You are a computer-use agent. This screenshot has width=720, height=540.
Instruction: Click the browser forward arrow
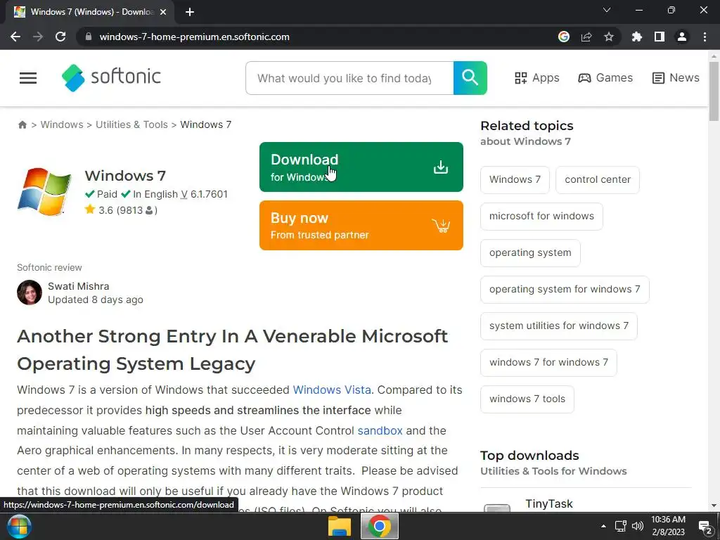38,37
